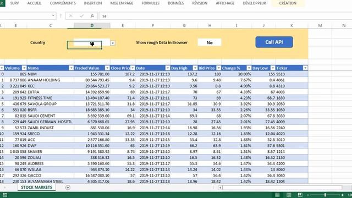This screenshot has width=352, height=198.
Task: Switch to Page Layout view icon
Action: point(289,195)
